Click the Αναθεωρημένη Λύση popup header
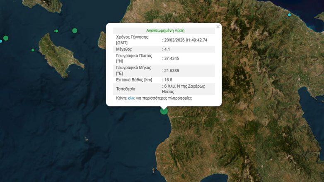 165,31
